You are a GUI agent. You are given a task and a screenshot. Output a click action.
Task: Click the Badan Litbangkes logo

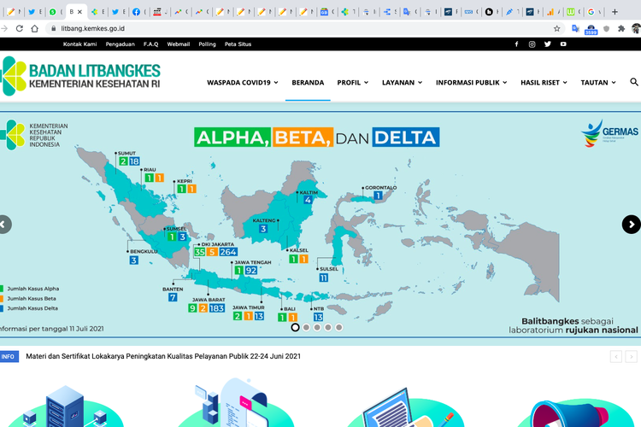tap(81, 77)
